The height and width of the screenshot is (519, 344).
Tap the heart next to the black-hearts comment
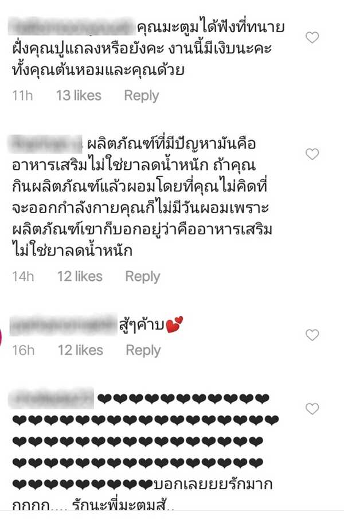point(312,409)
